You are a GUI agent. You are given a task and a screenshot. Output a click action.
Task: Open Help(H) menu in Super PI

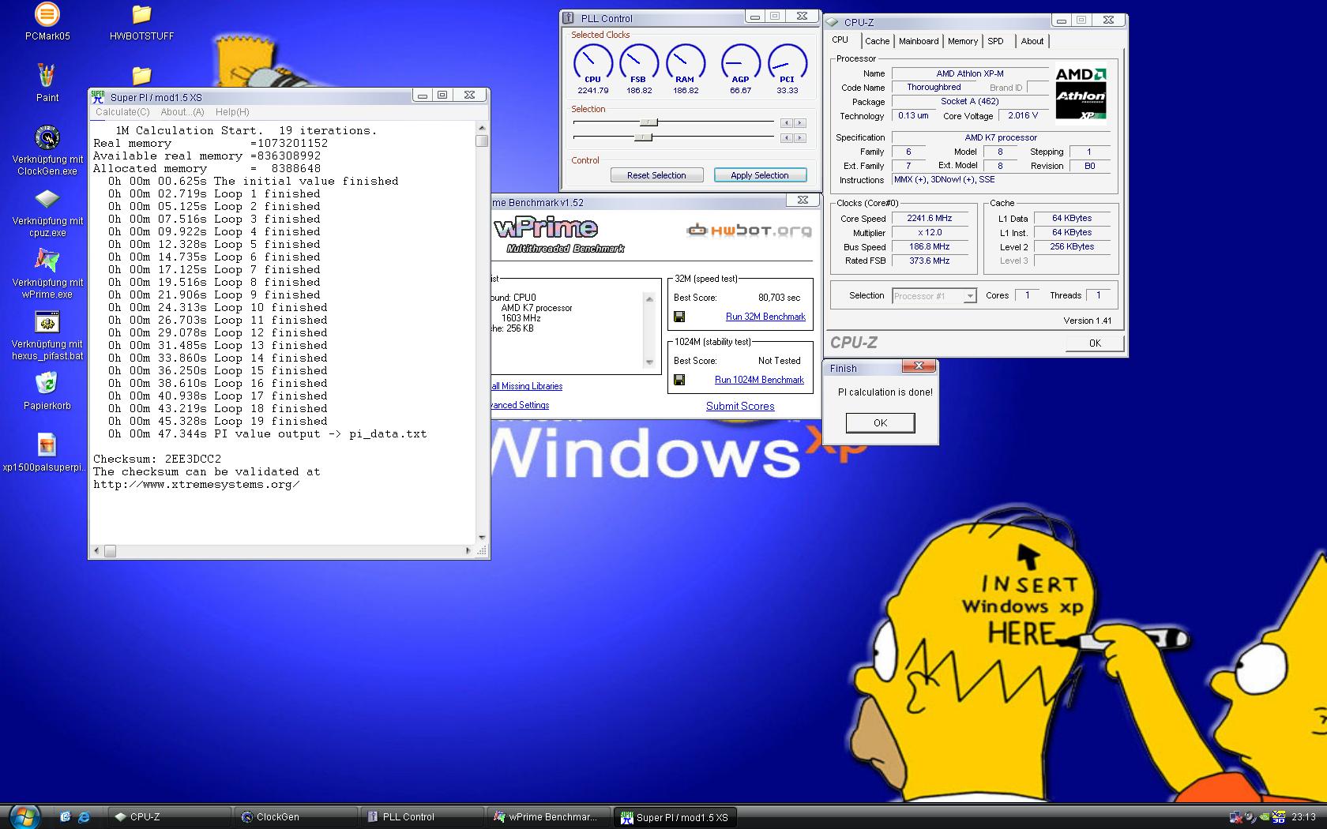(232, 112)
